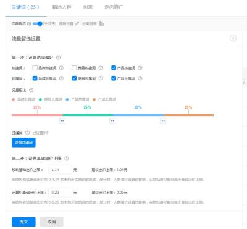Viewport: 247px width, 229px height.
Task: Uncheck the 类目长尾词 checkbox
Action: click(x=74, y=78)
